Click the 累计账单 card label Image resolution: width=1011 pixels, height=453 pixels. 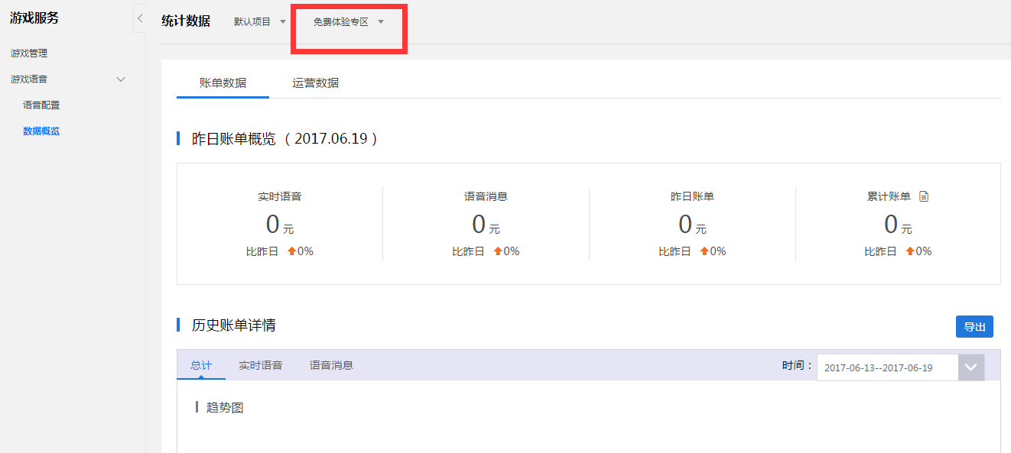pyautogui.click(x=889, y=196)
